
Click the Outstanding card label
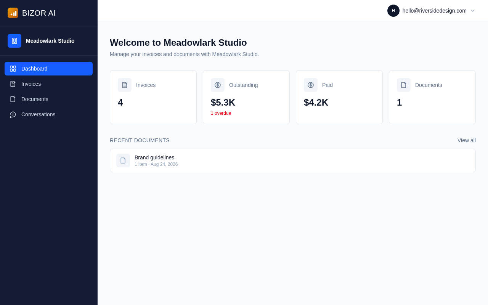pyautogui.click(x=244, y=85)
